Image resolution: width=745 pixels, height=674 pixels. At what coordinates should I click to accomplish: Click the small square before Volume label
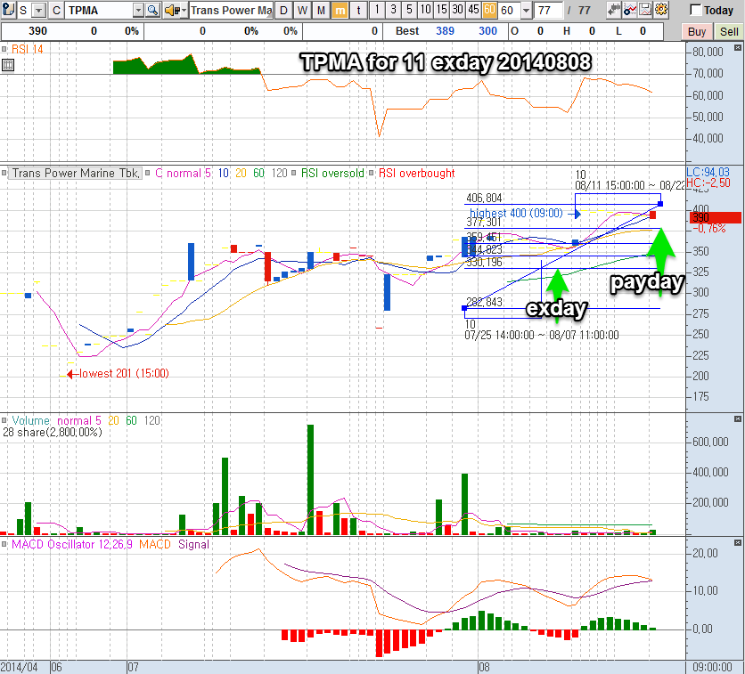click(x=4, y=420)
